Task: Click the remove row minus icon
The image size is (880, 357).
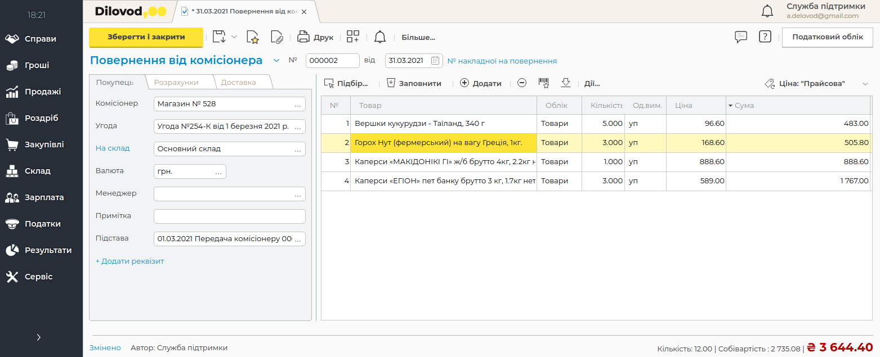Action: [522, 83]
